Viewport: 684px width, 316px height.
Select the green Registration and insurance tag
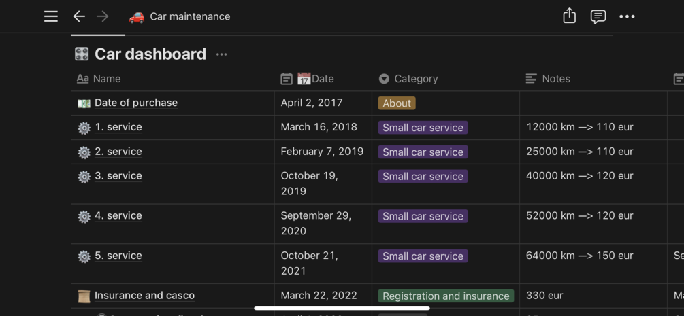(446, 296)
